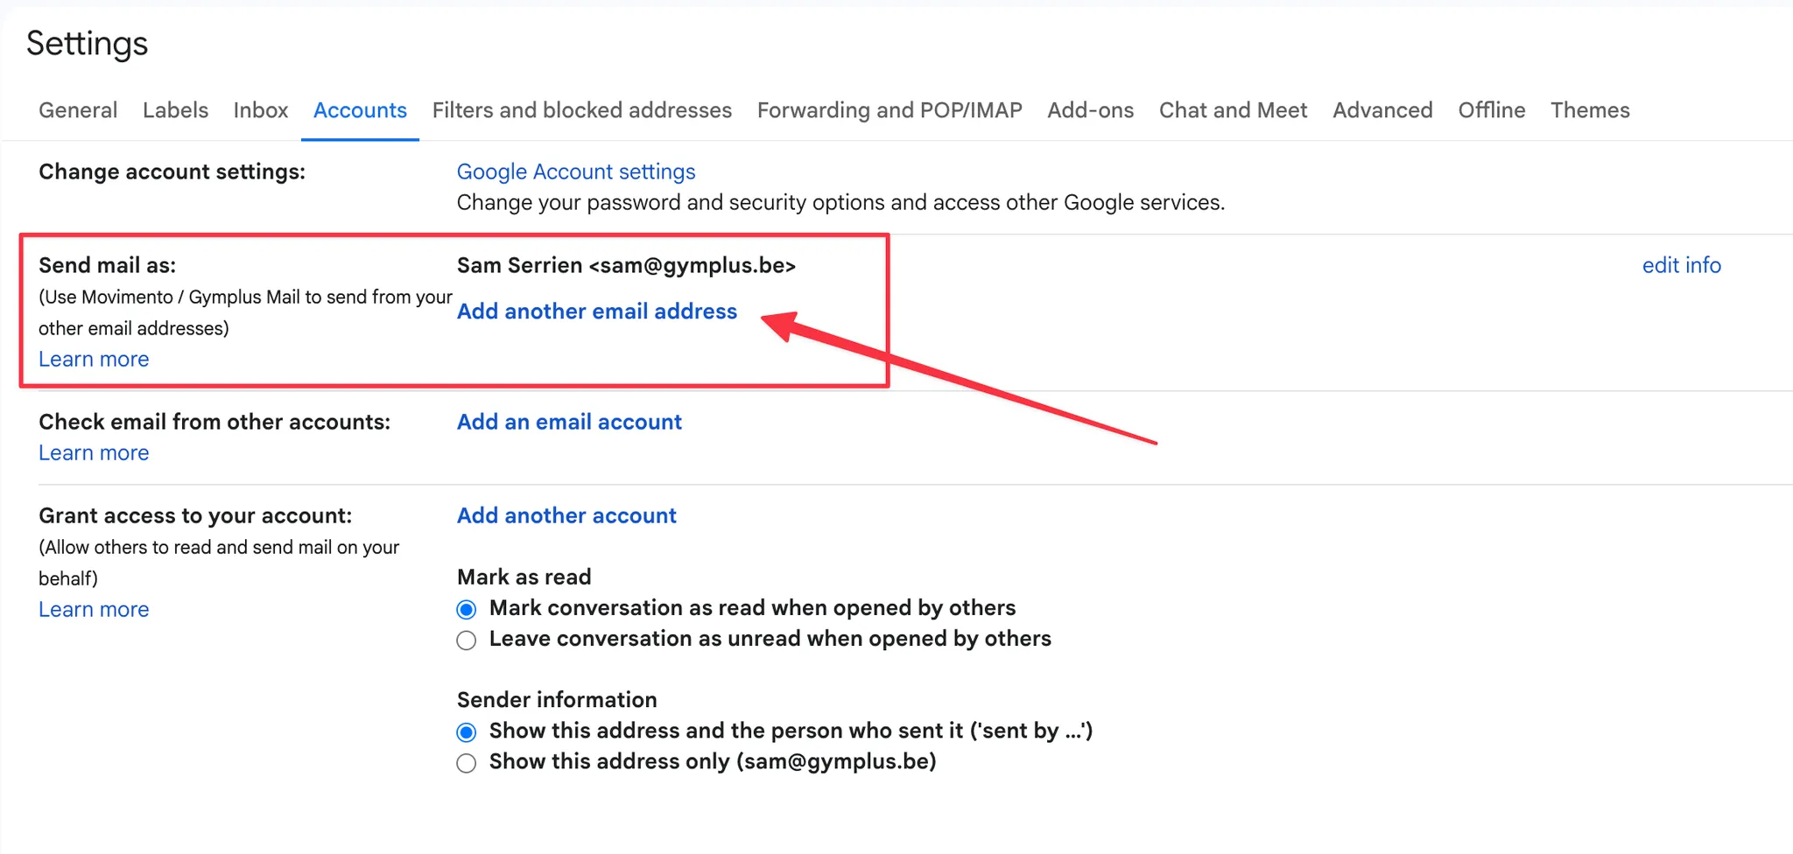This screenshot has height=854, width=1793.
Task: Click the Sam Serrien <sam@gymplus.be> sender entry
Action: click(x=626, y=265)
